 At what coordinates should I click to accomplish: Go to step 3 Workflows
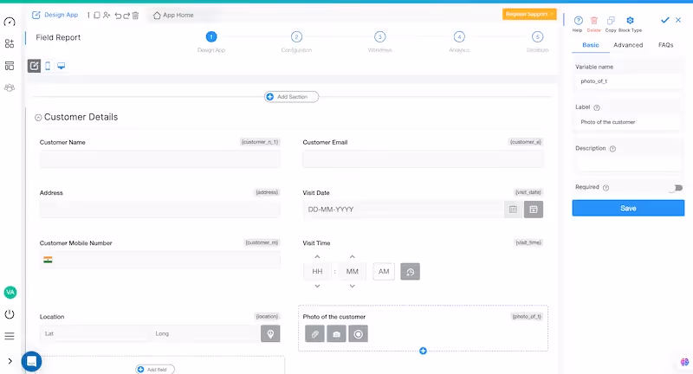coord(379,36)
